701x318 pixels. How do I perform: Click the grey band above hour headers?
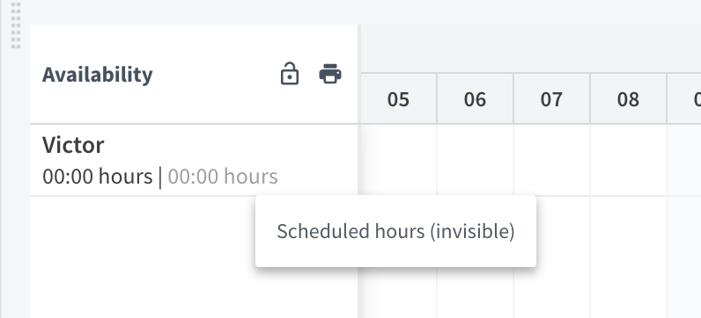(531, 48)
